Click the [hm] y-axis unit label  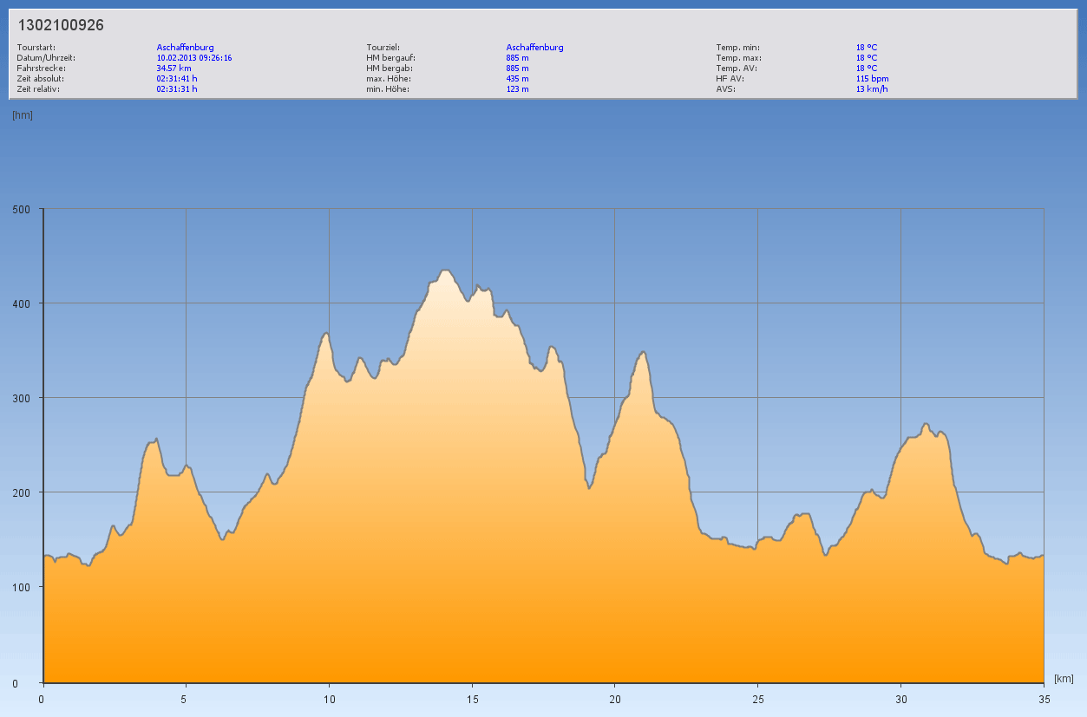tap(23, 115)
